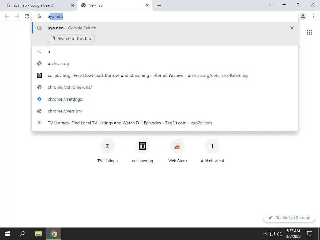
Task: Click the browser back arrow
Action: [x=7, y=16]
